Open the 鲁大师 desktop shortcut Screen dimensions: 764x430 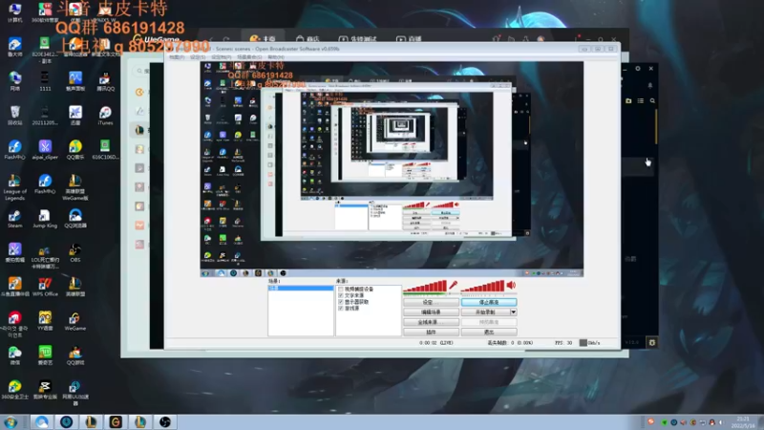pos(14,47)
